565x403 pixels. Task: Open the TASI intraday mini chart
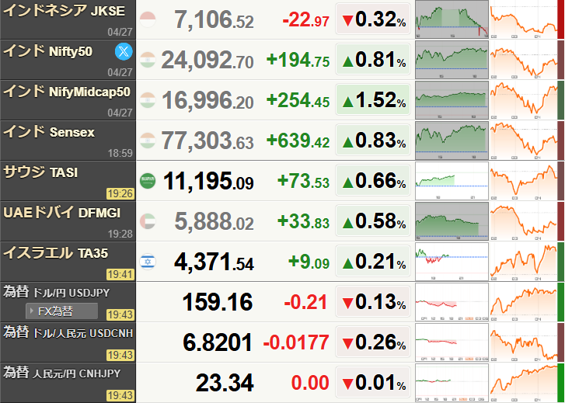click(452, 181)
